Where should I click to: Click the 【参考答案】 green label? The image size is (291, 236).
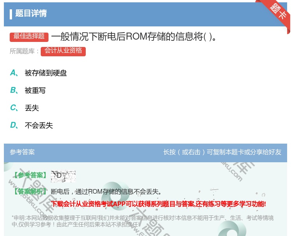pyautogui.click(x=30, y=175)
